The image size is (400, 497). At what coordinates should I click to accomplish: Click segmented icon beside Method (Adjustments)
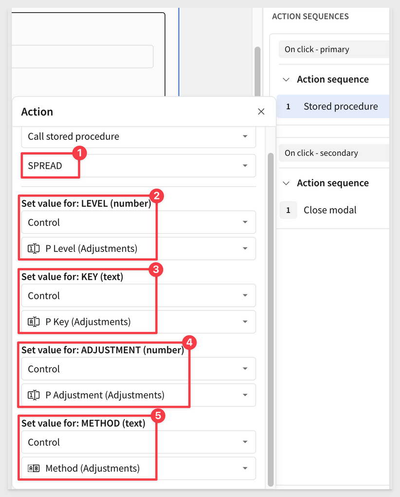pyautogui.click(x=34, y=468)
